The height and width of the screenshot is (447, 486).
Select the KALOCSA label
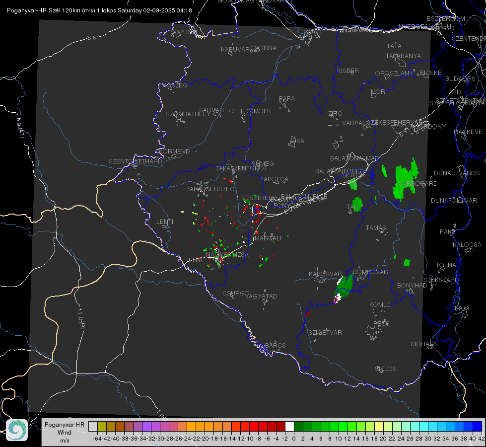467,245
